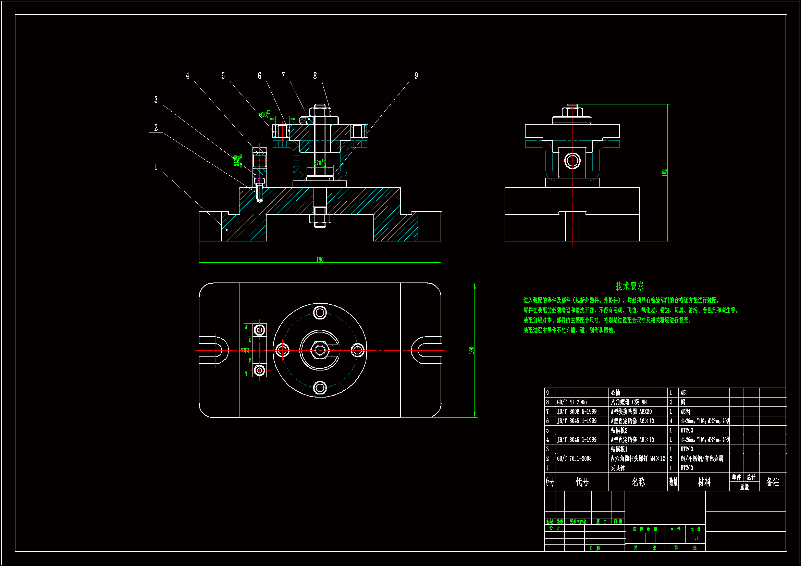
Task: Click the 心轴 cell in the parts list
Action: 615,393
